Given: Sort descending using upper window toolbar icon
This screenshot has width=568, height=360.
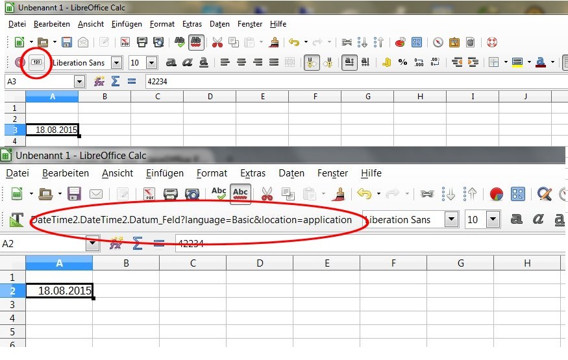Looking at the screenshot, I should (x=378, y=42).
